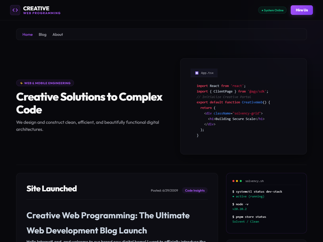Image resolution: width=323 pixels, height=242 pixels.
Task: Click the import React from 'react' code line
Action: click(x=221, y=86)
